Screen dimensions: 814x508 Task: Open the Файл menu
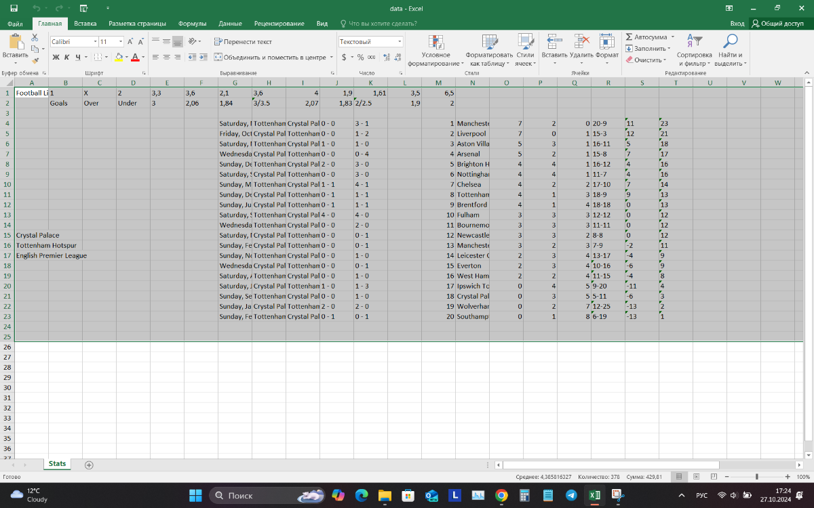pos(15,24)
